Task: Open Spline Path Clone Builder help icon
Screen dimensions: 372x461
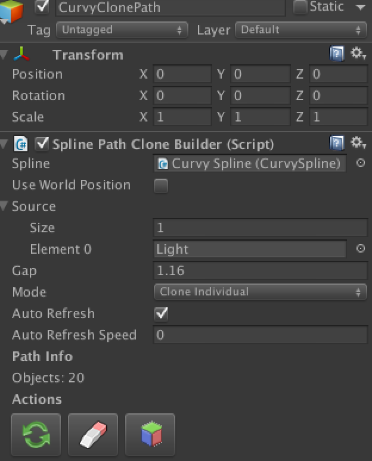Action: pyautogui.click(x=337, y=143)
